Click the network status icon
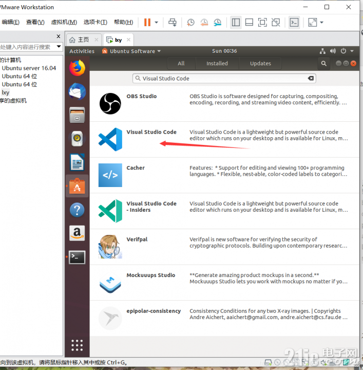The height and width of the screenshot is (370, 363). [322, 51]
